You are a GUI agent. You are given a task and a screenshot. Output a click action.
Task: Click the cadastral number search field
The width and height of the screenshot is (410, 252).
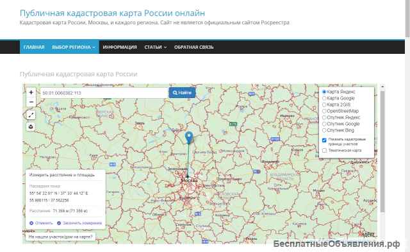pyautogui.click(x=104, y=93)
